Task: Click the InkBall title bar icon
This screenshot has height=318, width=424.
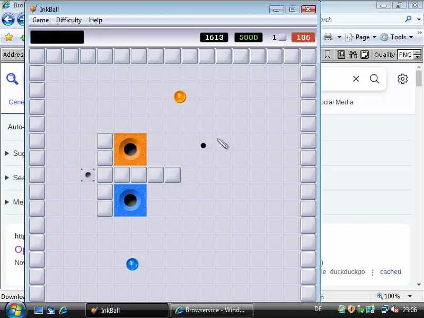Action: (x=33, y=9)
